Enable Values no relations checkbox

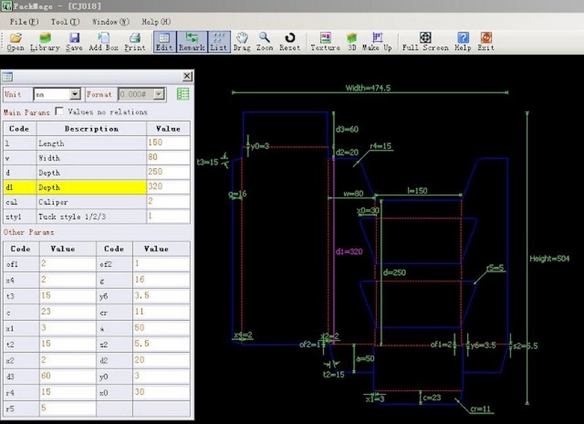coord(59,112)
